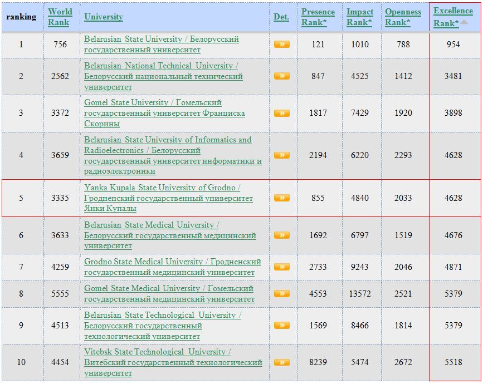Select presence rank value 121

click(318, 45)
